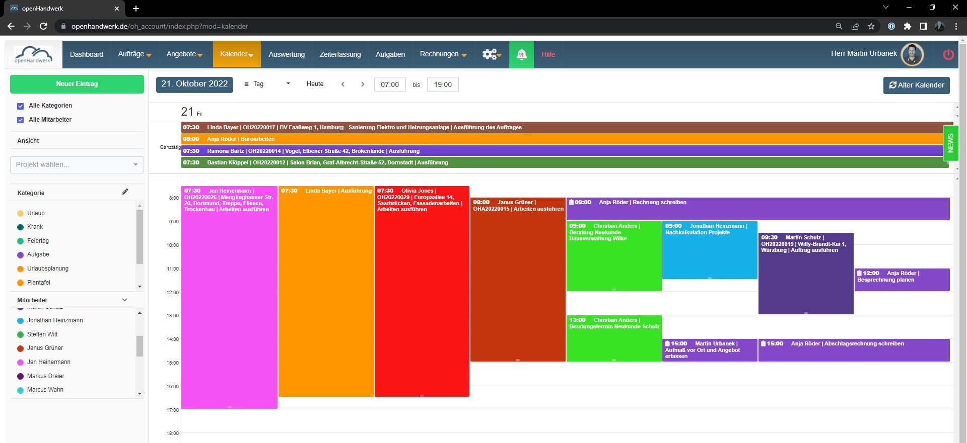The image size is (967, 443).
Task: Switch to Alter Kalender
Action: [x=916, y=85]
